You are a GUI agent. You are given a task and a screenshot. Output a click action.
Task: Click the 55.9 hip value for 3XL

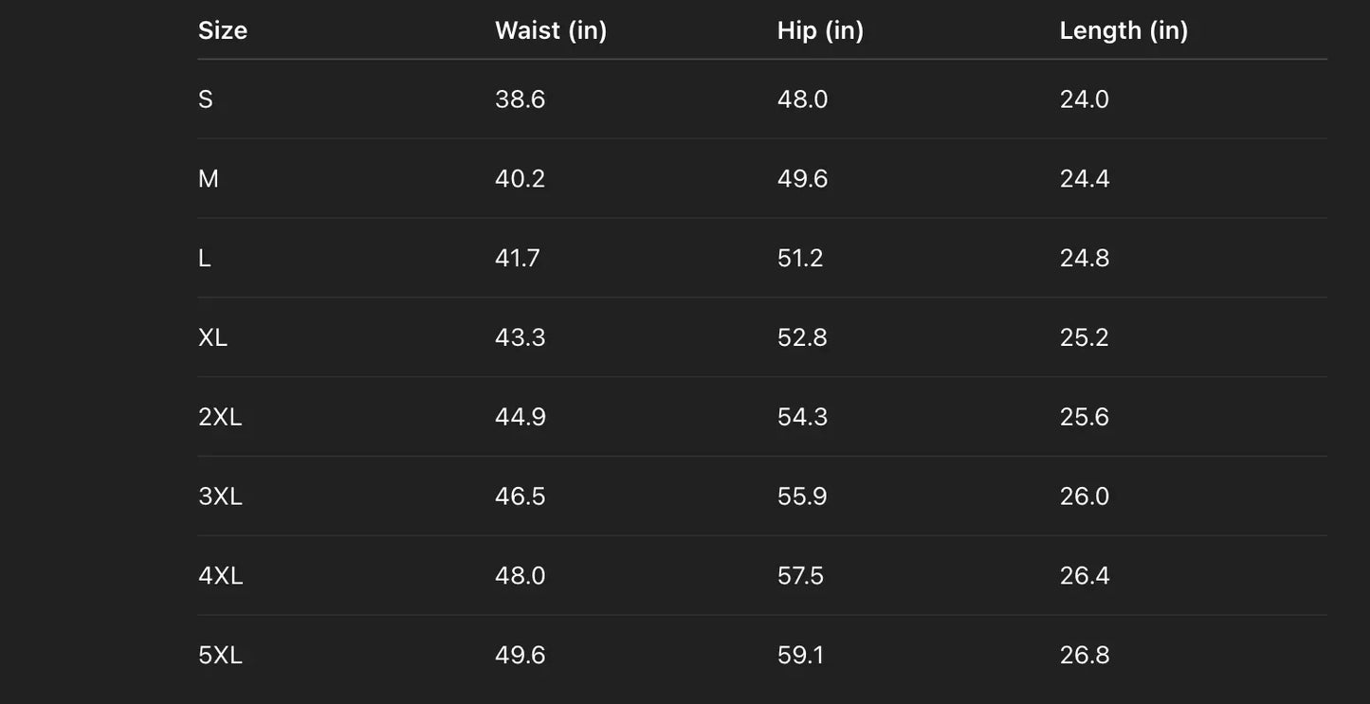(x=802, y=496)
